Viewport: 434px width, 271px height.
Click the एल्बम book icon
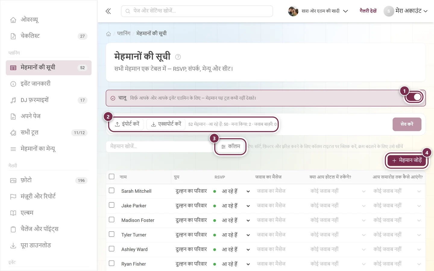click(13, 213)
